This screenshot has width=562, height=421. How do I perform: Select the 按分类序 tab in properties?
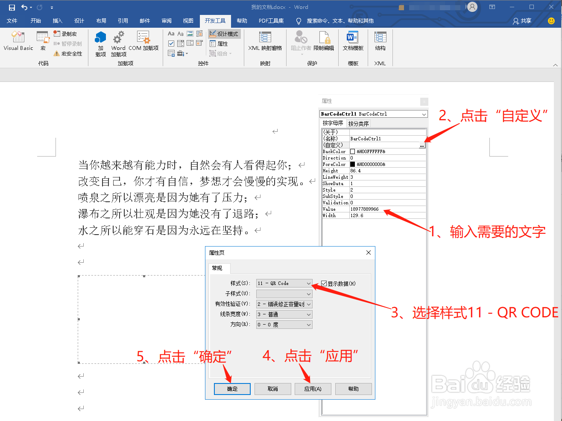358,124
